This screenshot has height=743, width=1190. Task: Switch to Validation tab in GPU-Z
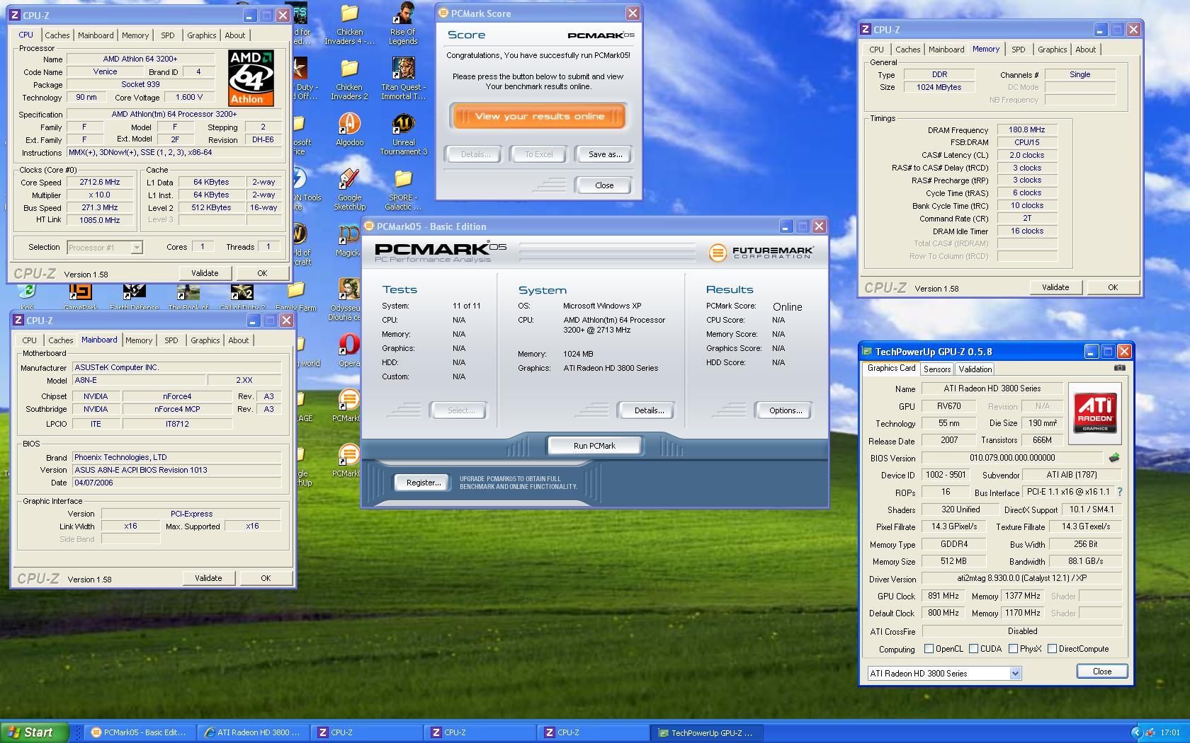point(975,369)
